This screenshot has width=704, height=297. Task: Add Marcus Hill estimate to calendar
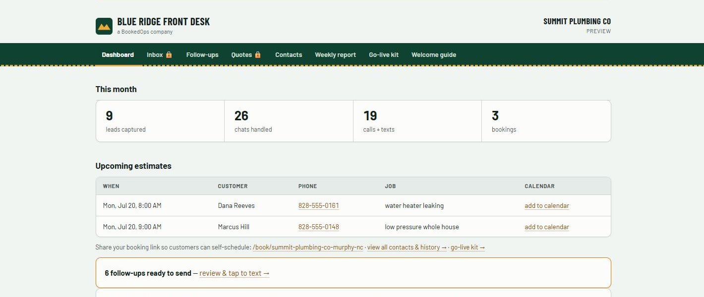[x=547, y=227]
